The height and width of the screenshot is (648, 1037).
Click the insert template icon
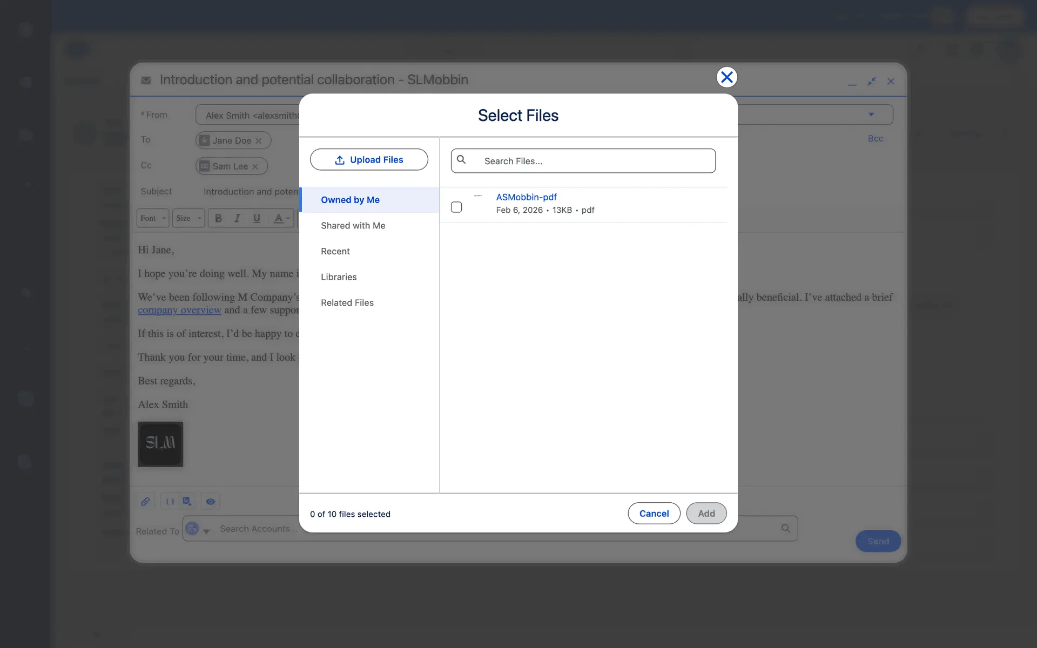coord(187,502)
